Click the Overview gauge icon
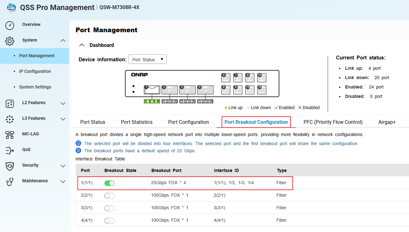Screen dimensions: 409x232 pyautogui.click(x=10, y=25)
